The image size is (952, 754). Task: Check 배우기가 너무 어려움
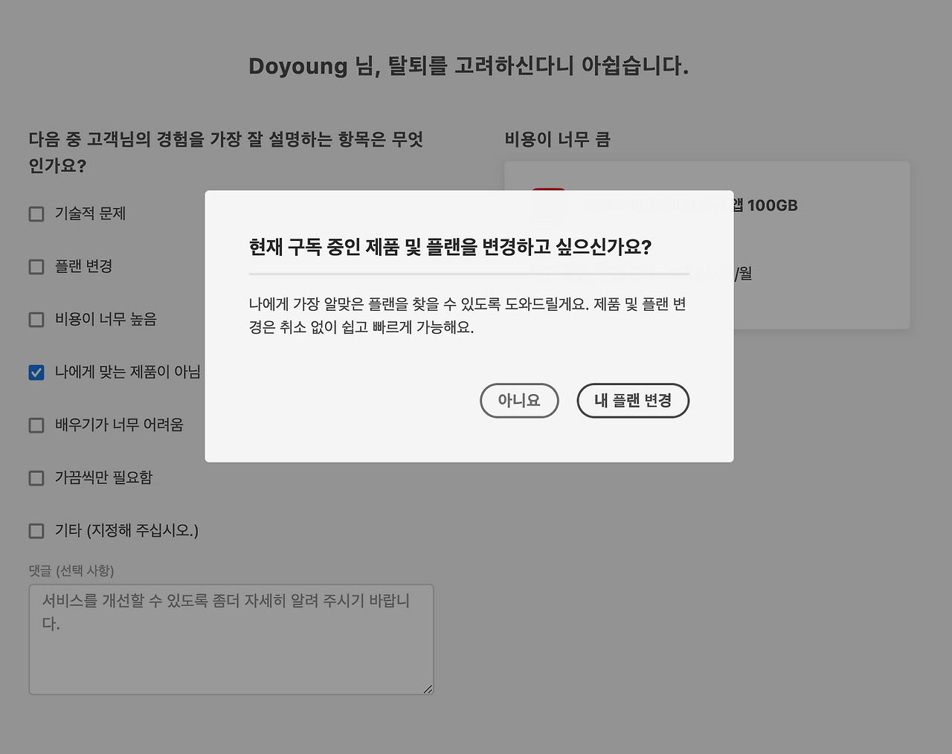click(x=36, y=425)
